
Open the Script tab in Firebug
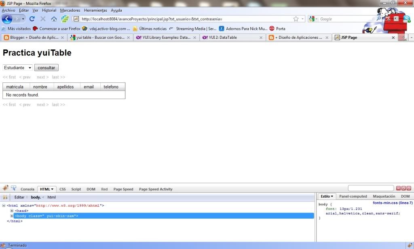coord(76,189)
